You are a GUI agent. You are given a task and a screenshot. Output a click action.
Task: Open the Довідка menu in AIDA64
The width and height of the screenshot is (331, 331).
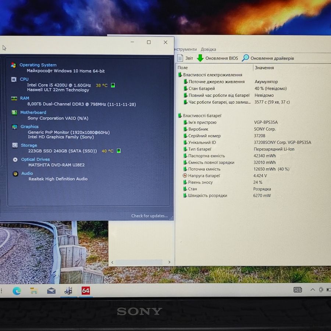[208, 49]
